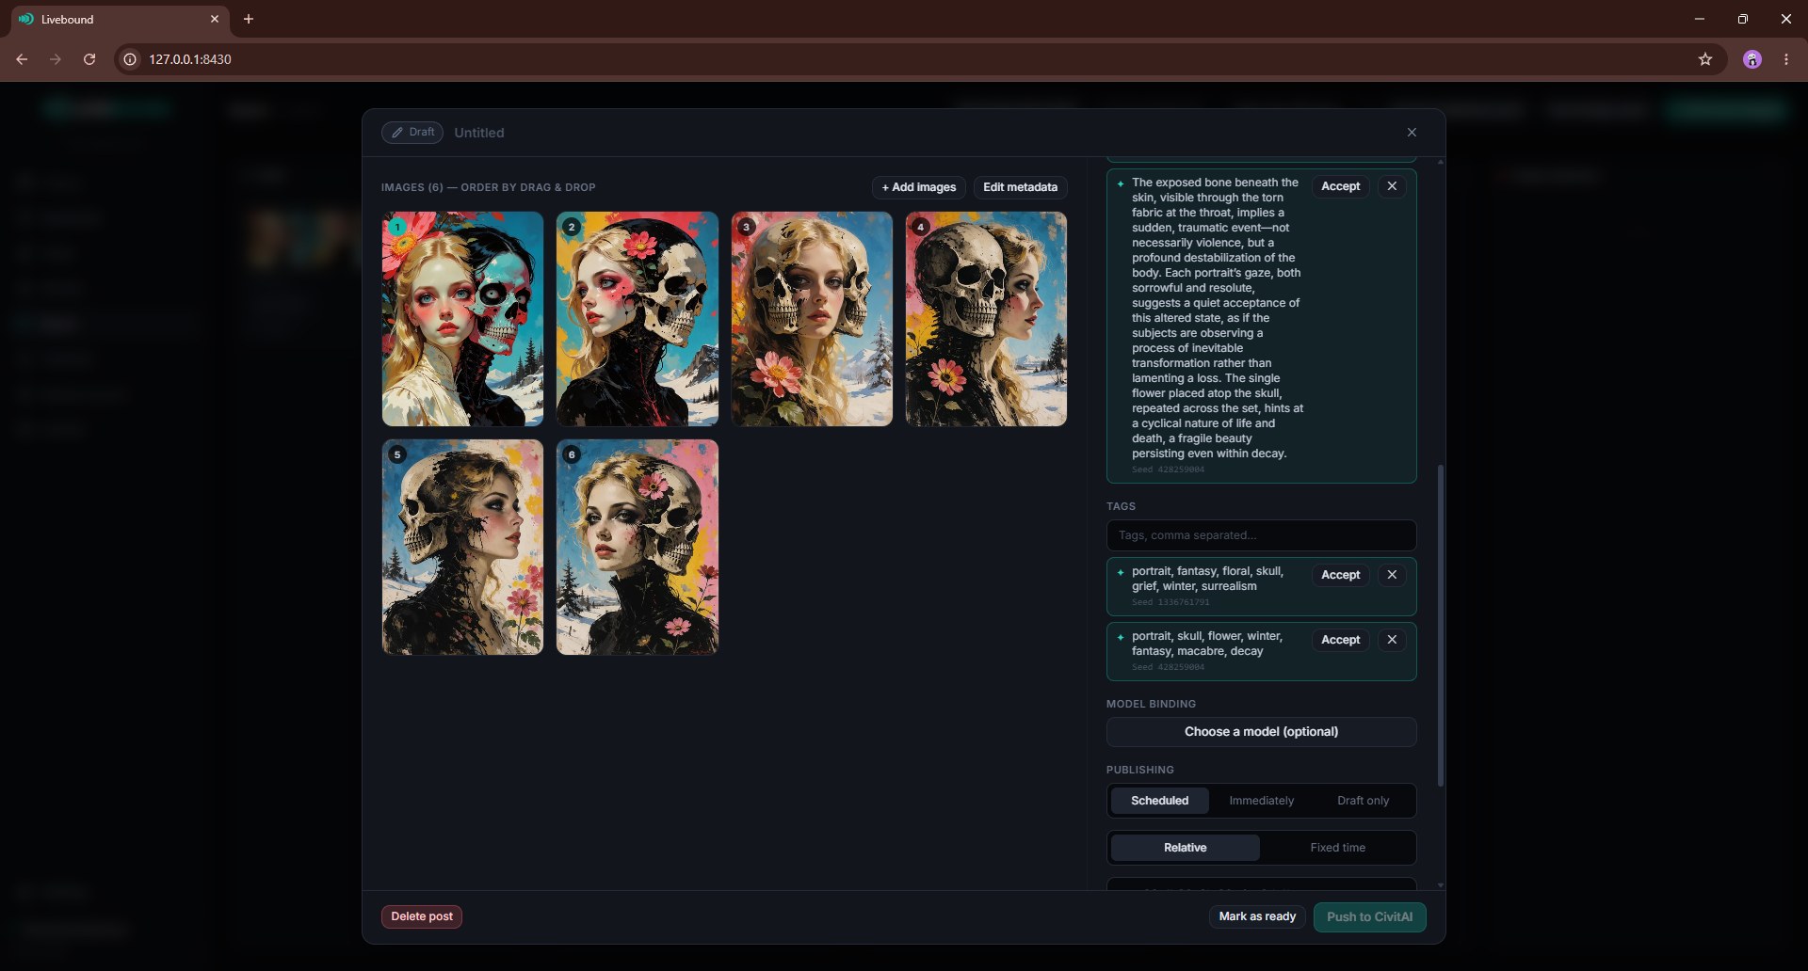The height and width of the screenshot is (971, 1808).
Task: Select image thumbnail number 6
Action: 638,548
